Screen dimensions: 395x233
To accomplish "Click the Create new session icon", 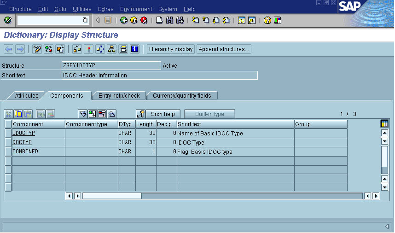I will coord(241,20).
